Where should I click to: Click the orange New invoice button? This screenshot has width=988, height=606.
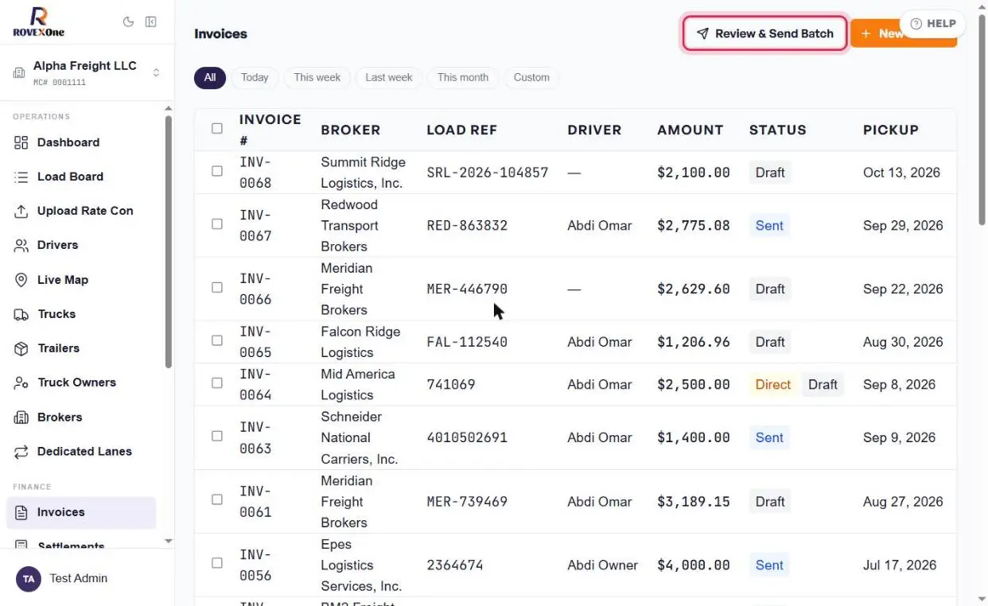click(904, 33)
